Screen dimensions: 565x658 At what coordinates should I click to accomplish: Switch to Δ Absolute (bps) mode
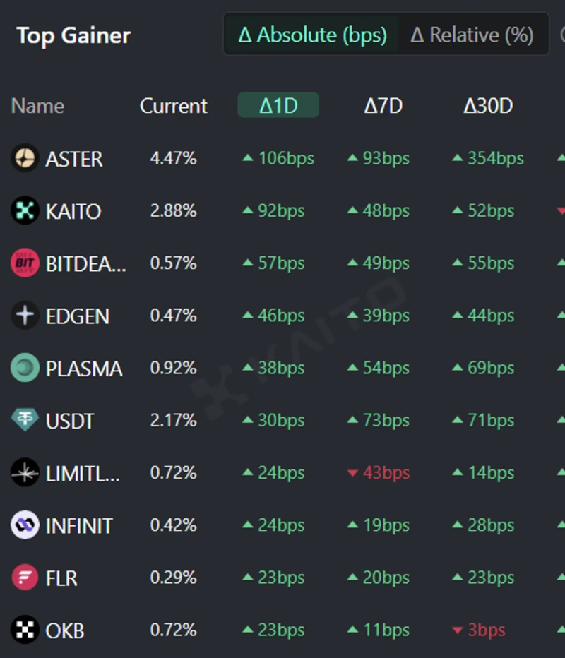tap(312, 35)
